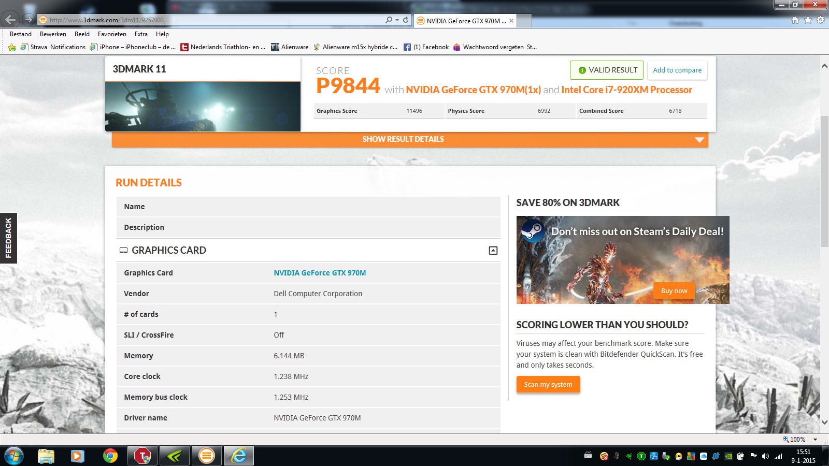The image size is (829, 466).
Task: Click the browser forward arrow
Action: 28,20
